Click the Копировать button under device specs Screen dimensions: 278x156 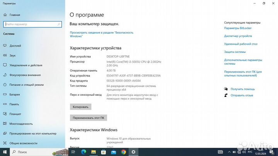[80, 107]
